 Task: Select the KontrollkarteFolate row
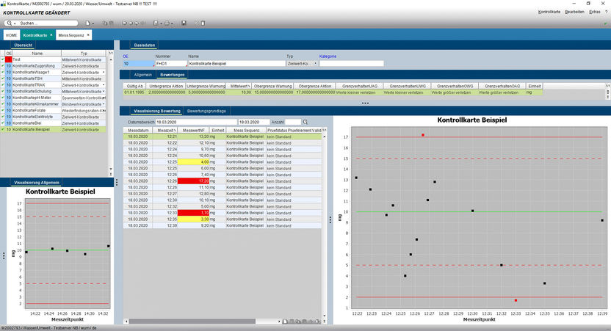tap(53, 111)
